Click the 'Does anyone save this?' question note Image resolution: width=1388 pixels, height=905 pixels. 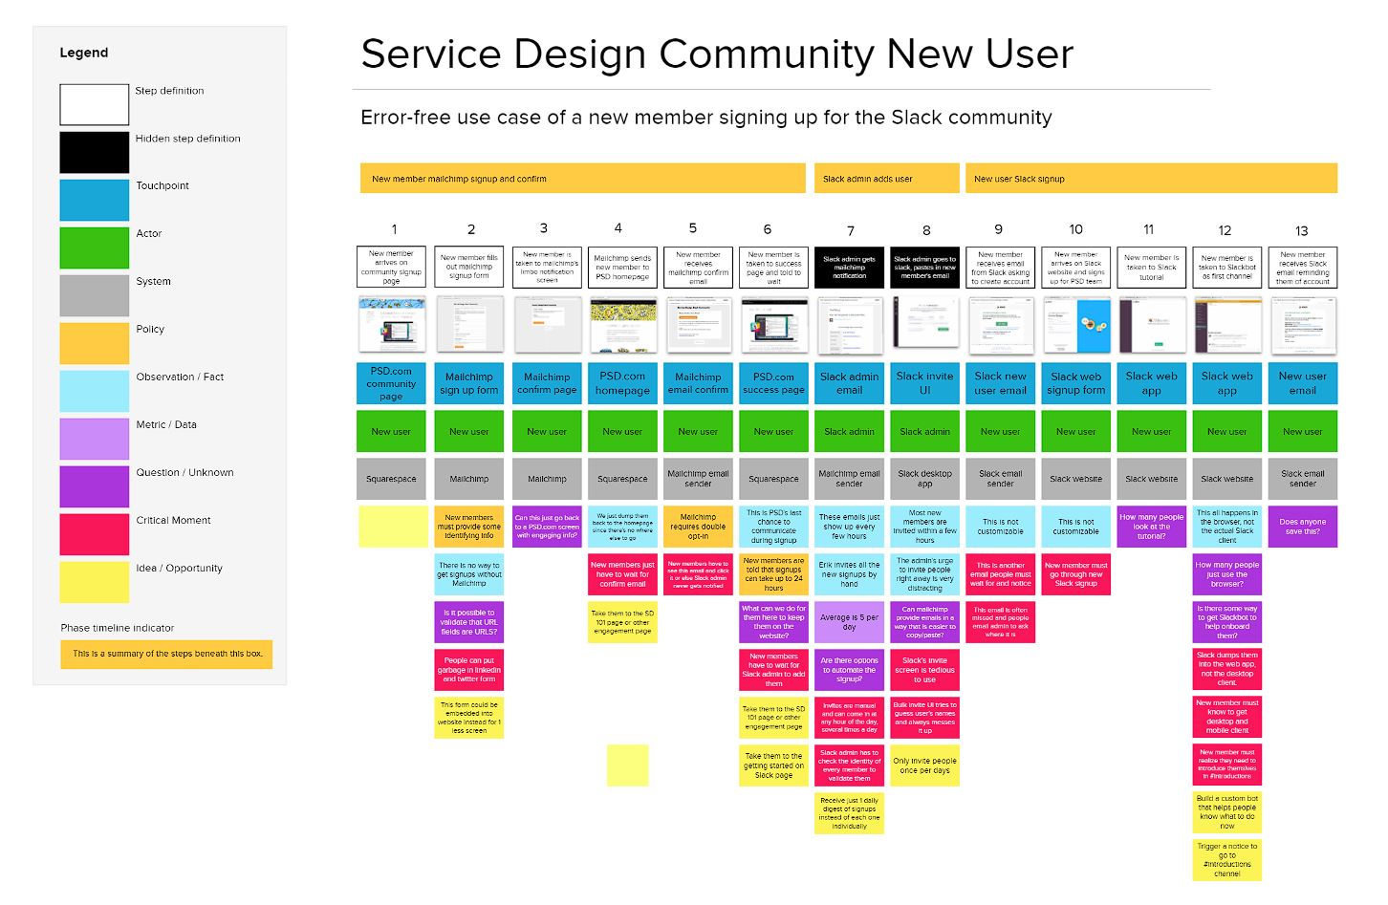point(1303,527)
